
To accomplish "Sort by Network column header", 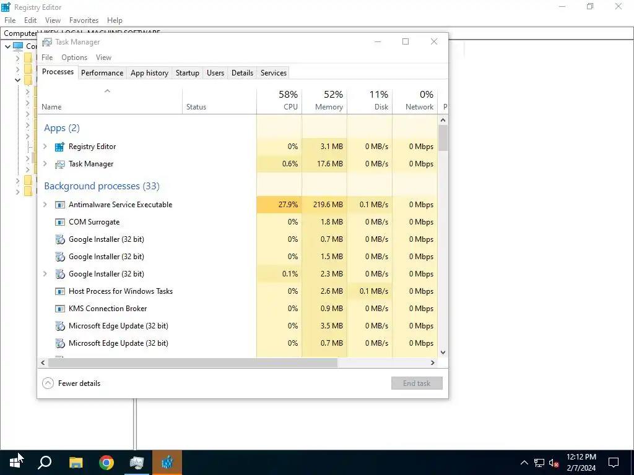I will pyautogui.click(x=415, y=101).
